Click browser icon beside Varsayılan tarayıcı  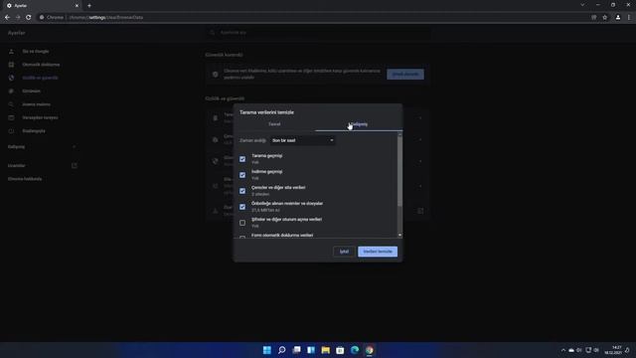pos(11,117)
